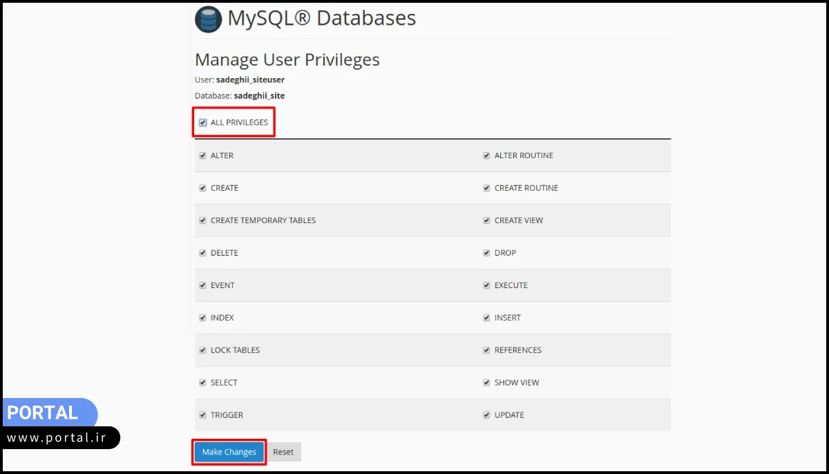Toggle the REFERENCES privilege checkbox
This screenshot has width=829, height=474.
point(487,350)
